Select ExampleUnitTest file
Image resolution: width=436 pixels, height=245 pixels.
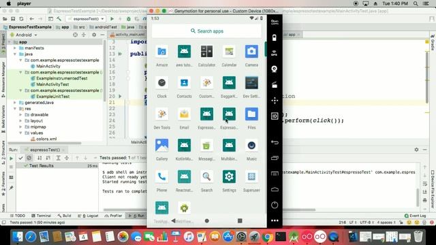click(53, 97)
